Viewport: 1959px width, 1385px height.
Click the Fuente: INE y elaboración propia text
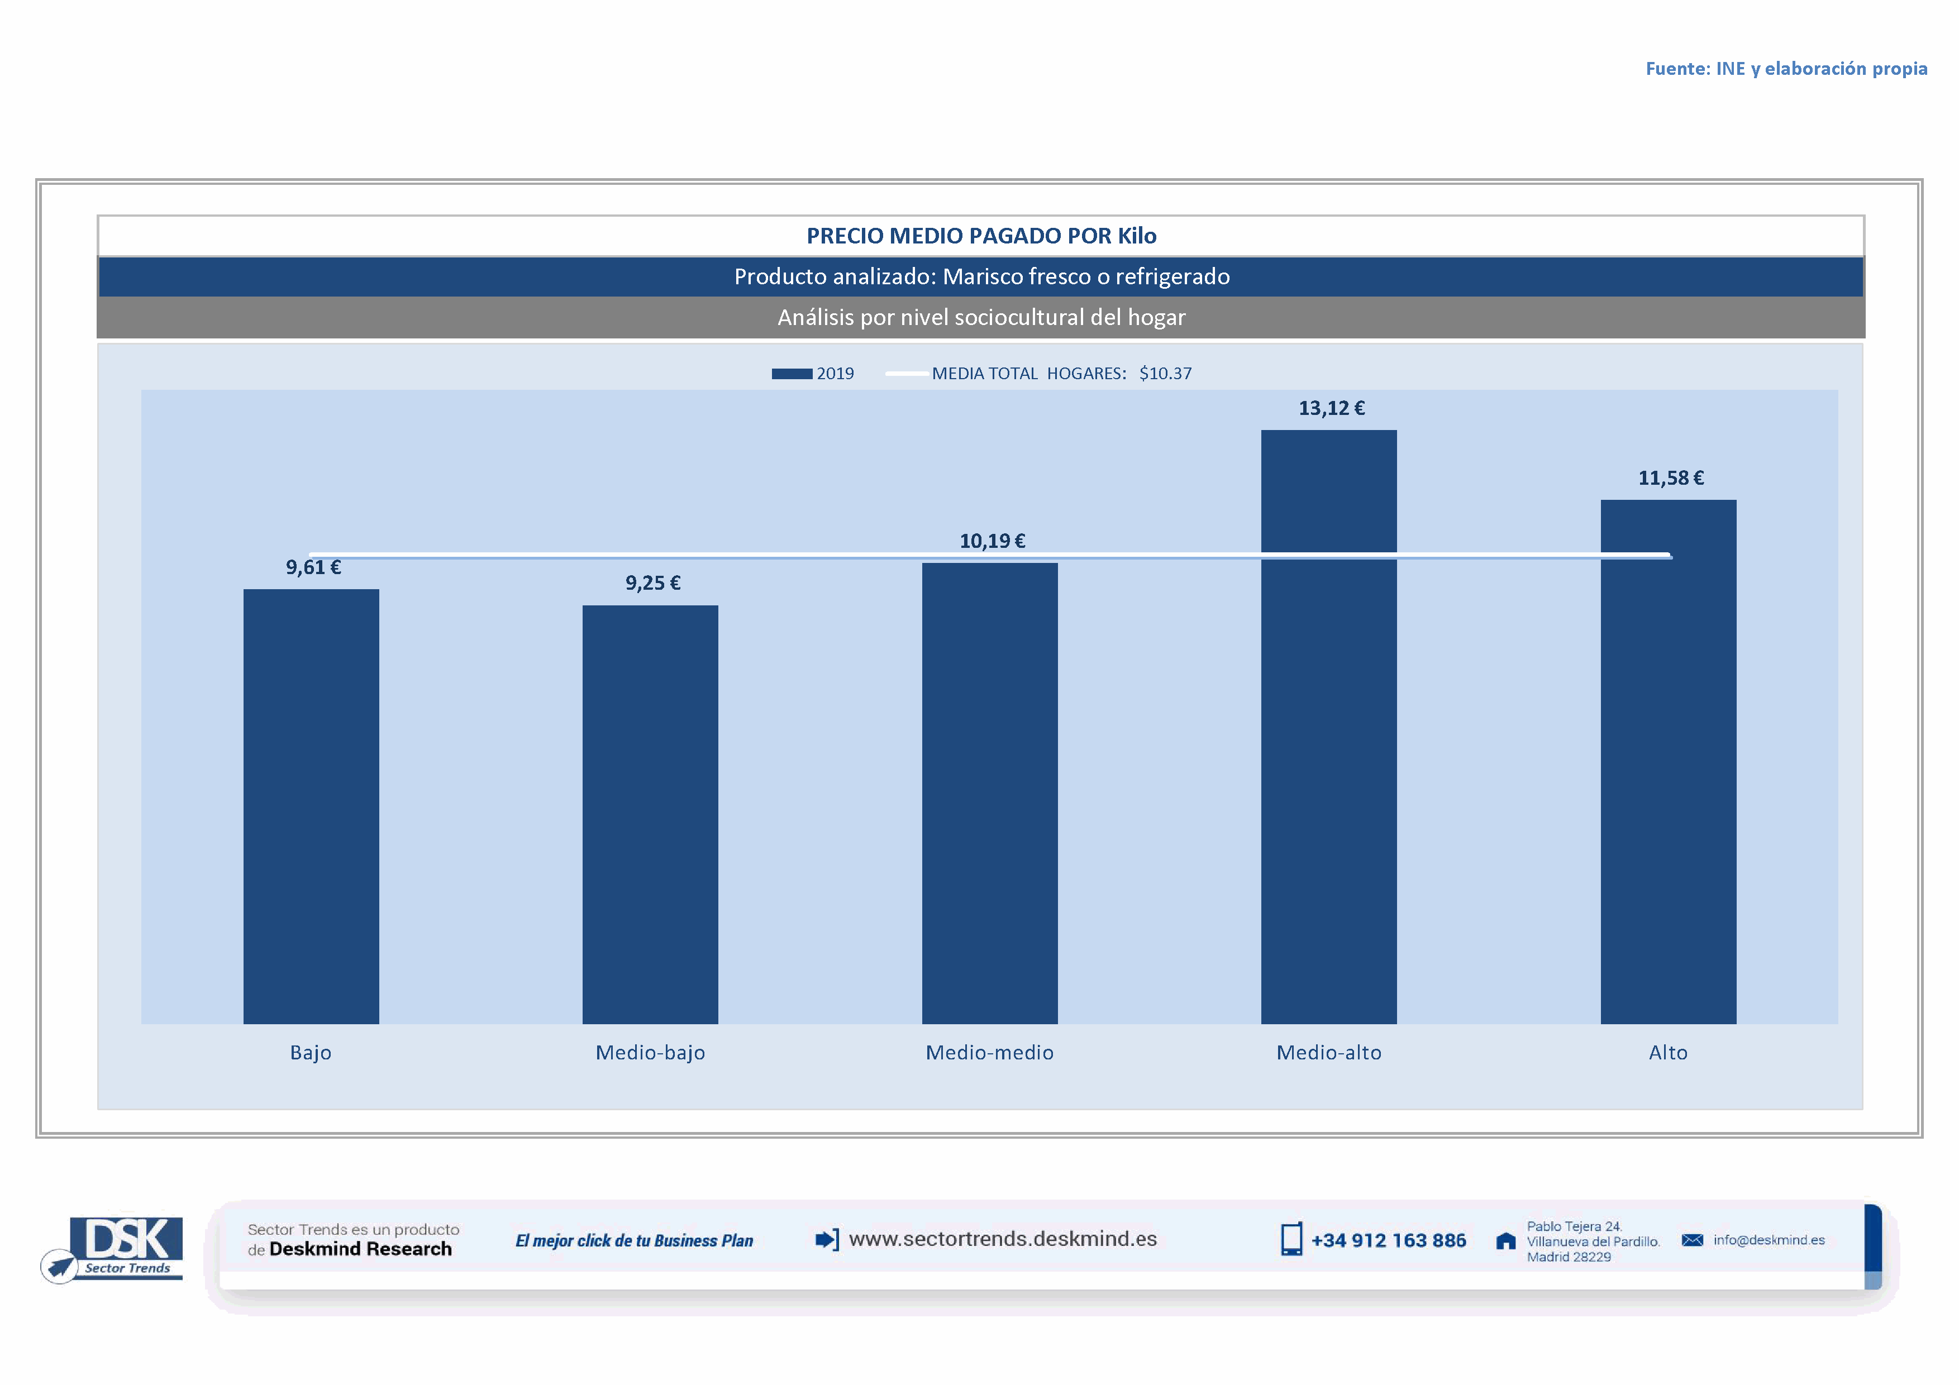click(x=1786, y=69)
